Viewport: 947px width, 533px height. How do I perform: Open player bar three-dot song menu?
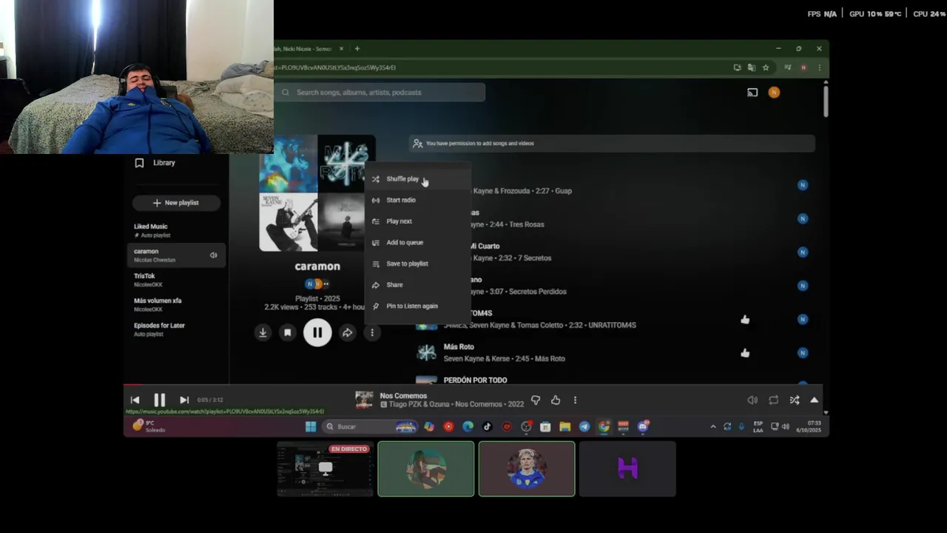(x=575, y=400)
